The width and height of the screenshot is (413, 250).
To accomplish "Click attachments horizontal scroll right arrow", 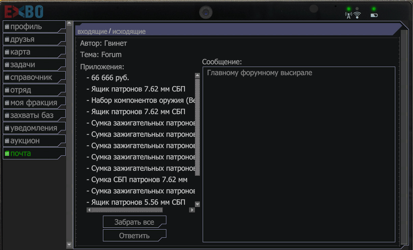I will click(192, 210).
